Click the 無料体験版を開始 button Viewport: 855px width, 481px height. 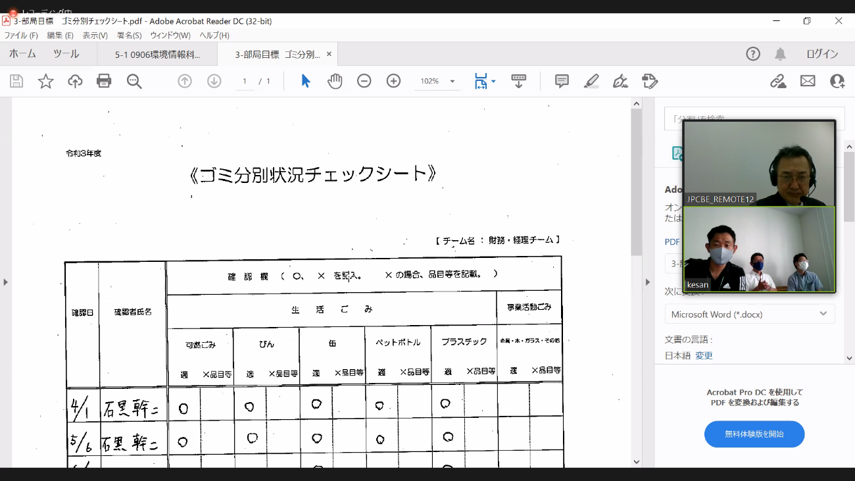[x=754, y=434]
